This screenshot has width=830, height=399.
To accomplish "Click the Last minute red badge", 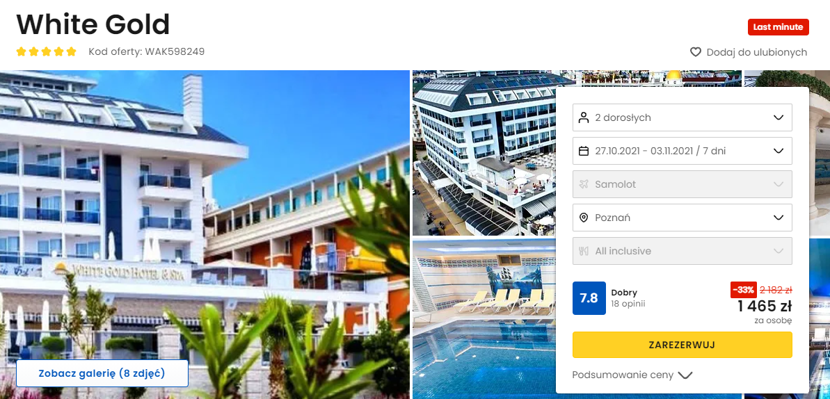I will click(x=778, y=27).
